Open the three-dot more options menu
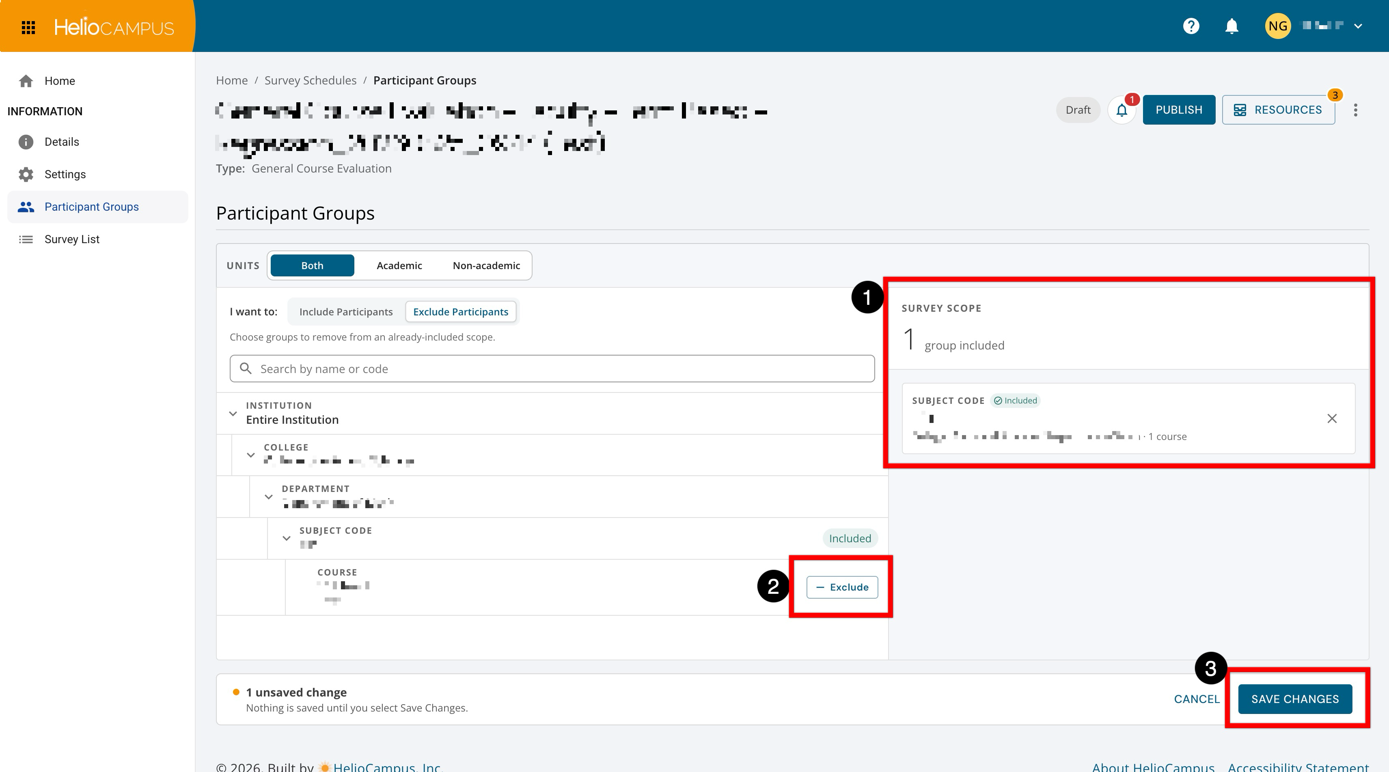The image size is (1389, 772). point(1356,110)
